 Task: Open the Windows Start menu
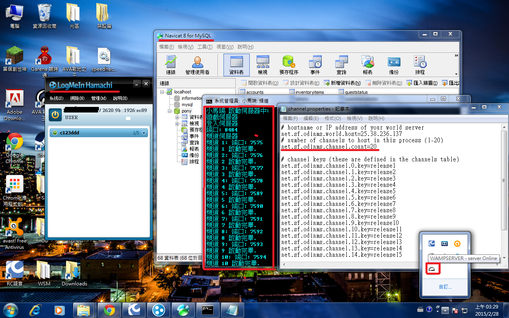10,310
